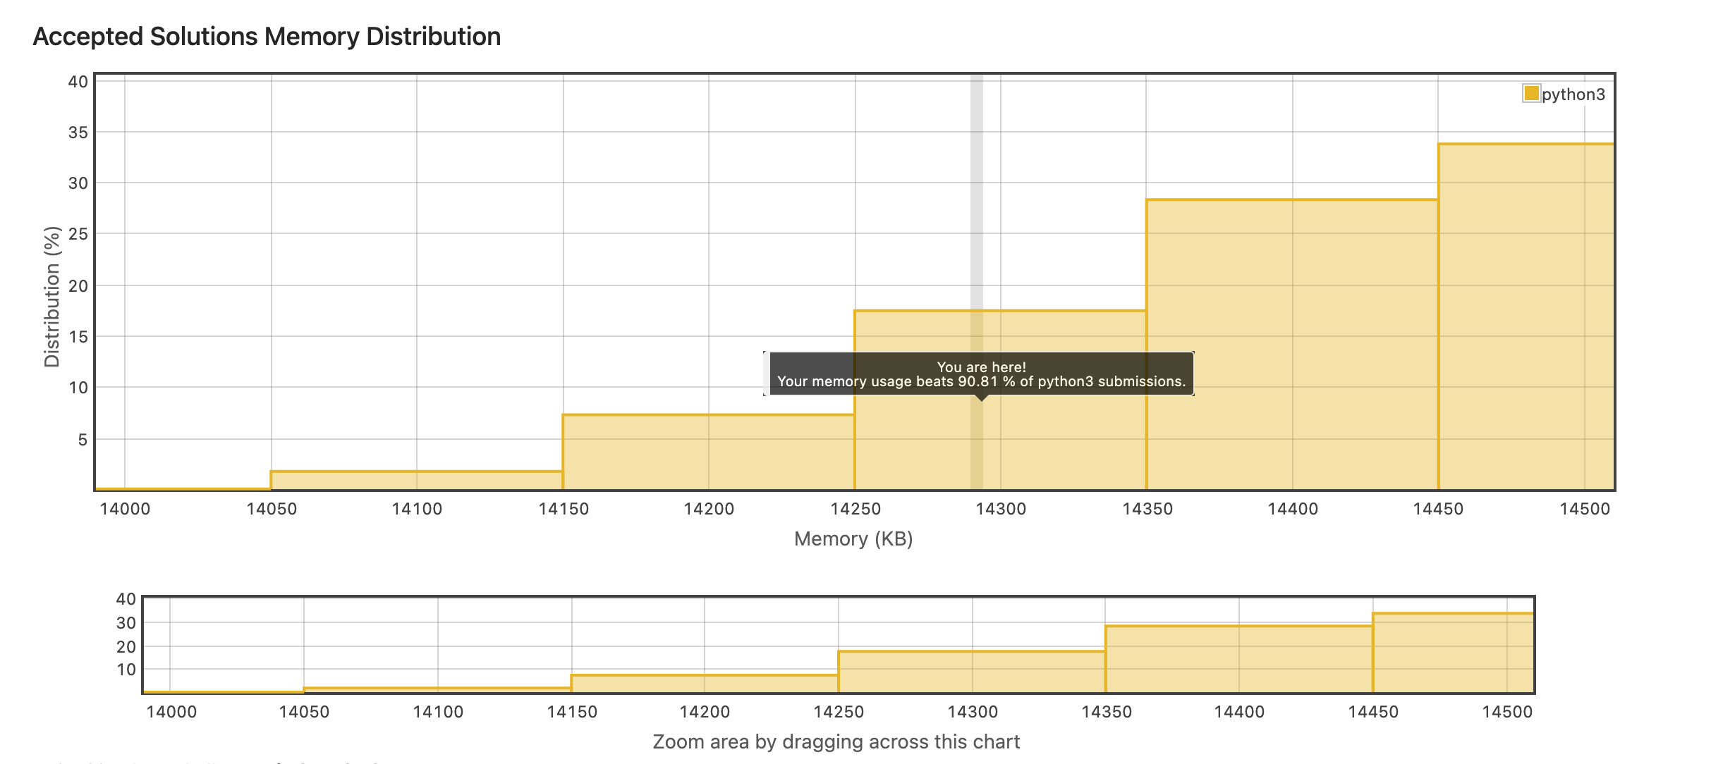Click lower overview chart bar from 14350 to 14450
The image size is (1711, 764).
coord(1238,659)
